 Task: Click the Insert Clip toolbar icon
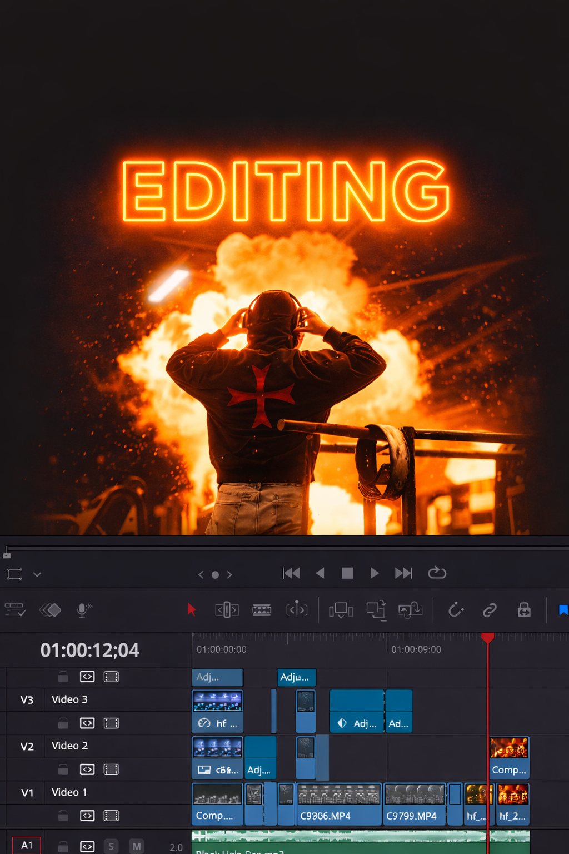click(341, 610)
